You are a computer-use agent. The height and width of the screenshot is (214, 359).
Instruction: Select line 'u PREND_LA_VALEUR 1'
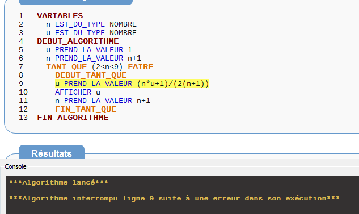pyautogui.click(x=89, y=50)
